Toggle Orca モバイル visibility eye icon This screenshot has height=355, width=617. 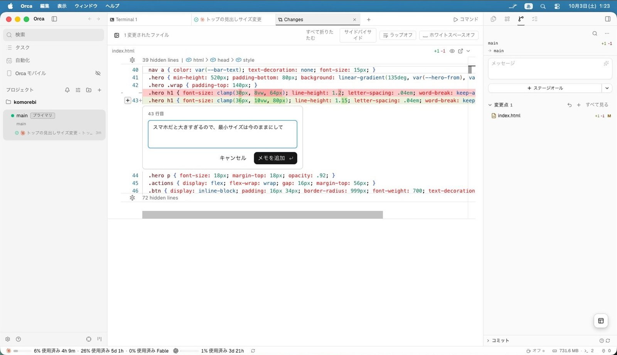pos(98,73)
